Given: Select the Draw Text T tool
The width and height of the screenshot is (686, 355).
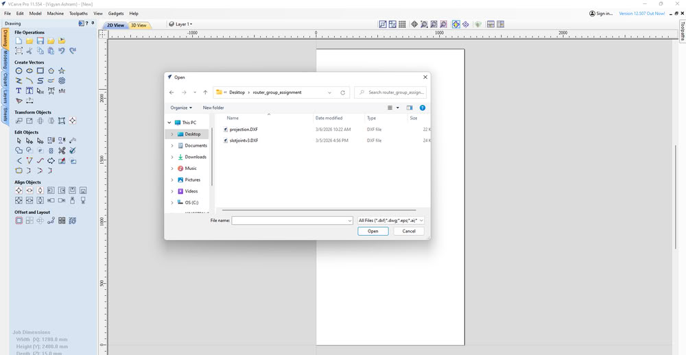Looking at the screenshot, I should pos(19,90).
